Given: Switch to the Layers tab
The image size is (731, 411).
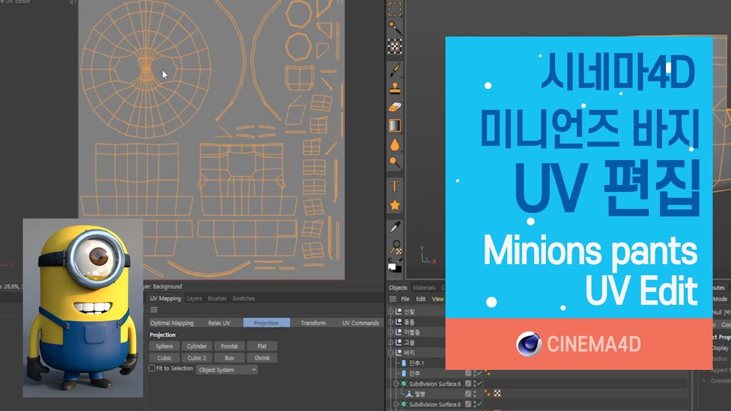Looking at the screenshot, I should [x=194, y=299].
